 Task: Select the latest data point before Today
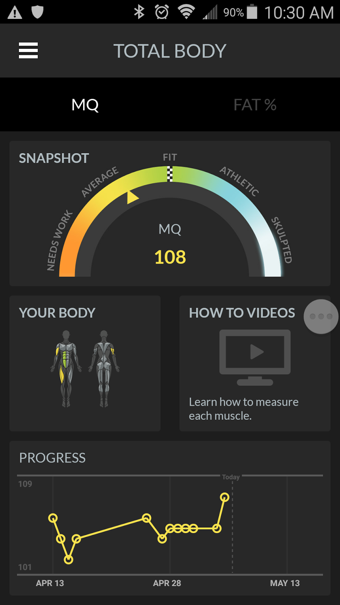click(x=225, y=497)
